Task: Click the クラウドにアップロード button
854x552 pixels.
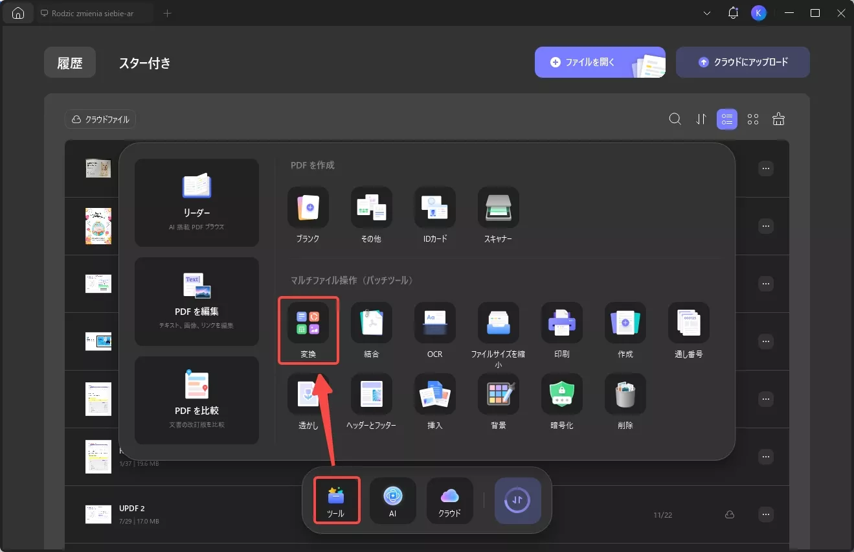Action: click(x=743, y=62)
